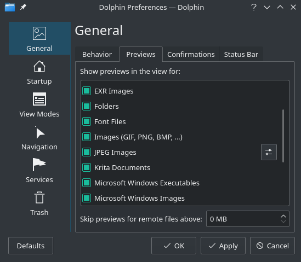Switch to the Behavior tab

click(x=97, y=54)
